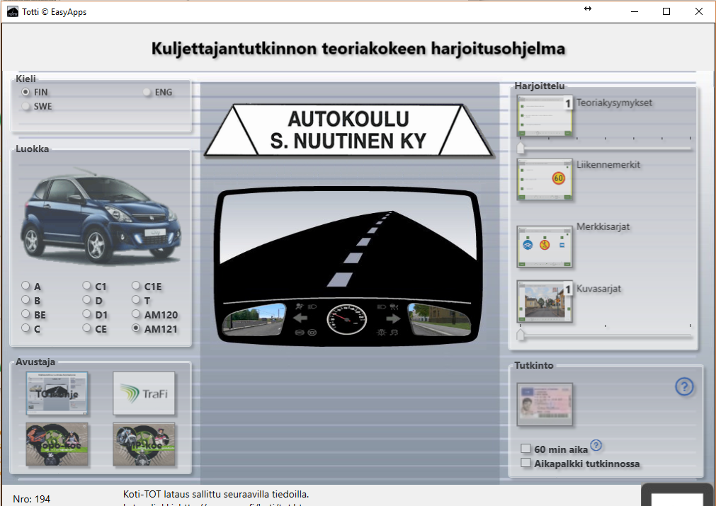The width and height of the screenshot is (716, 506).
Task: Open the MP-koe motorcycle test tile
Action: pos(144,444)
